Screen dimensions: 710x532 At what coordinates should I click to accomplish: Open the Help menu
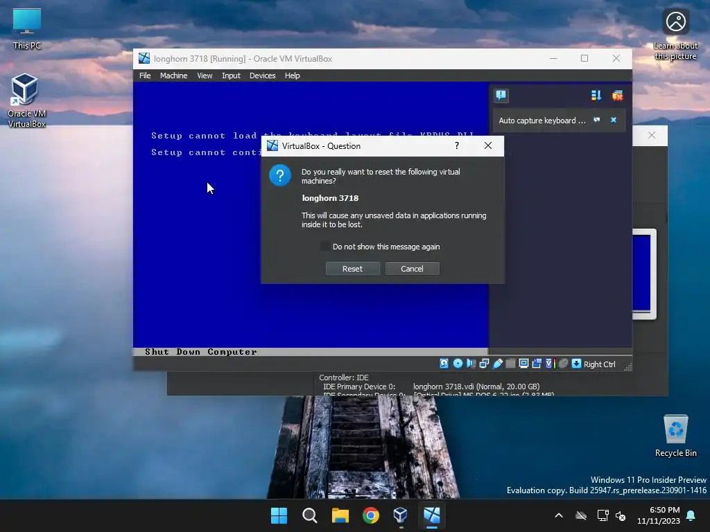[x=292, y=76]
